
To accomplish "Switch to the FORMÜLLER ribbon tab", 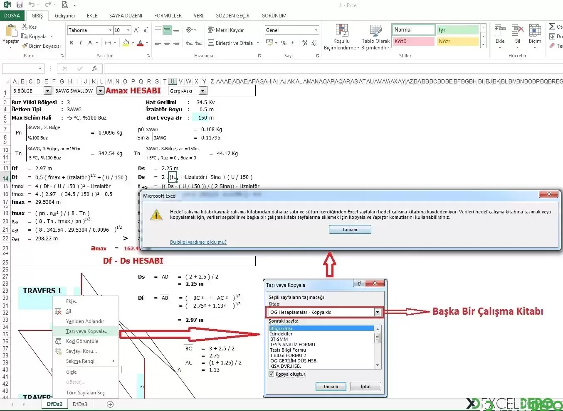I will pos(168,15).
